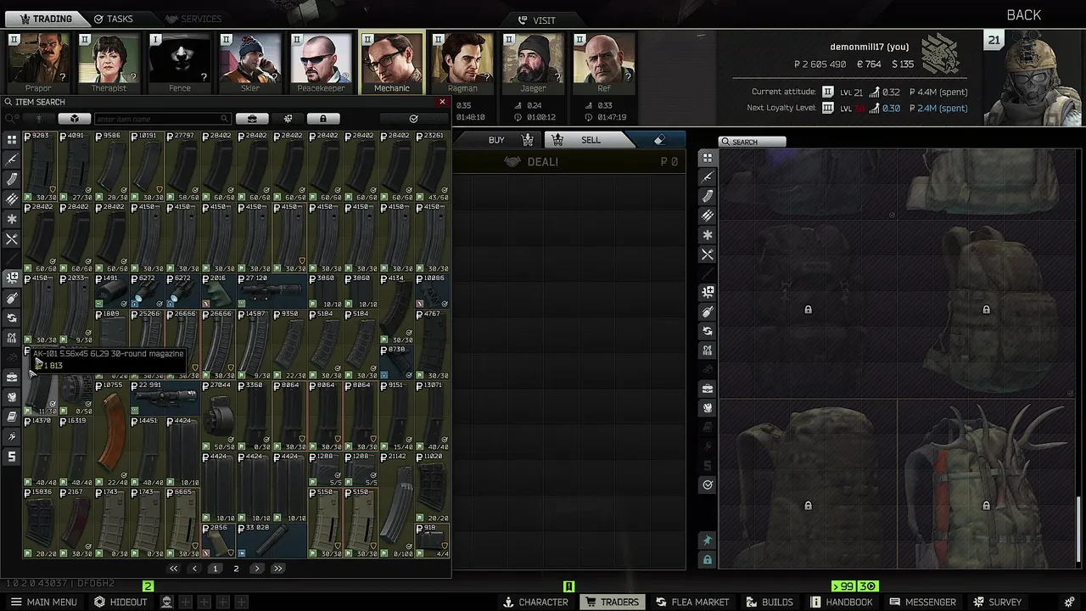Screen dimensions: 1086x611
Task: Select the Buy tab
Action: pos(497,140)
